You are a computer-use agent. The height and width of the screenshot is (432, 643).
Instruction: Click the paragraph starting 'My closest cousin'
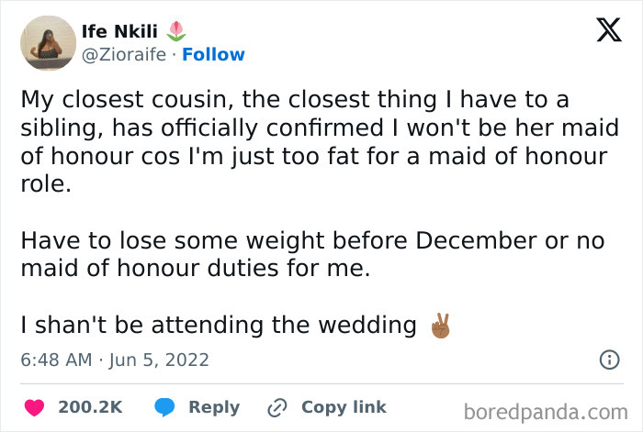pyautogui.click(x=314, y=139)
